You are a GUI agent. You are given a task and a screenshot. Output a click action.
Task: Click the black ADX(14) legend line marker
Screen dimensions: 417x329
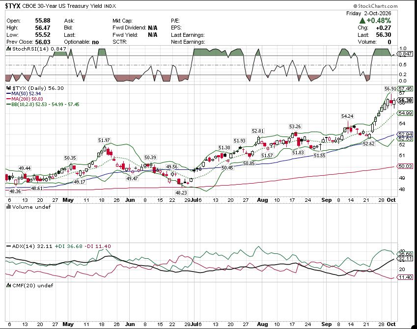(x=8, y=247)
